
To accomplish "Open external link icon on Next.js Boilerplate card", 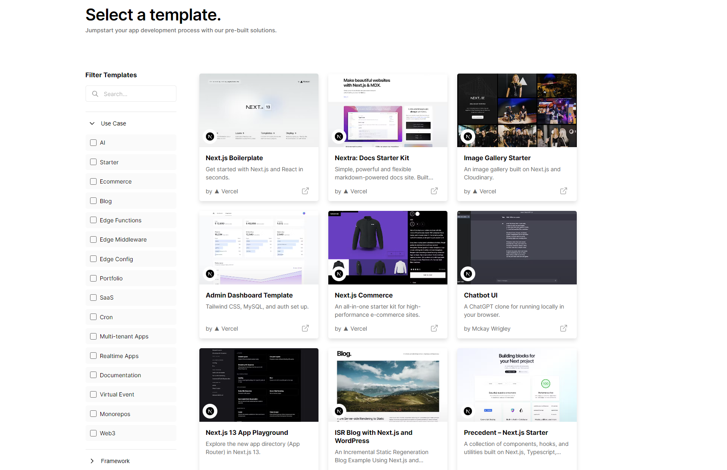I will 305,191.
